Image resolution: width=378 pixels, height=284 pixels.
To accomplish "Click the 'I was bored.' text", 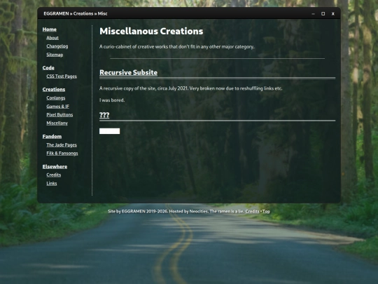I will click(x=112, y=100).
